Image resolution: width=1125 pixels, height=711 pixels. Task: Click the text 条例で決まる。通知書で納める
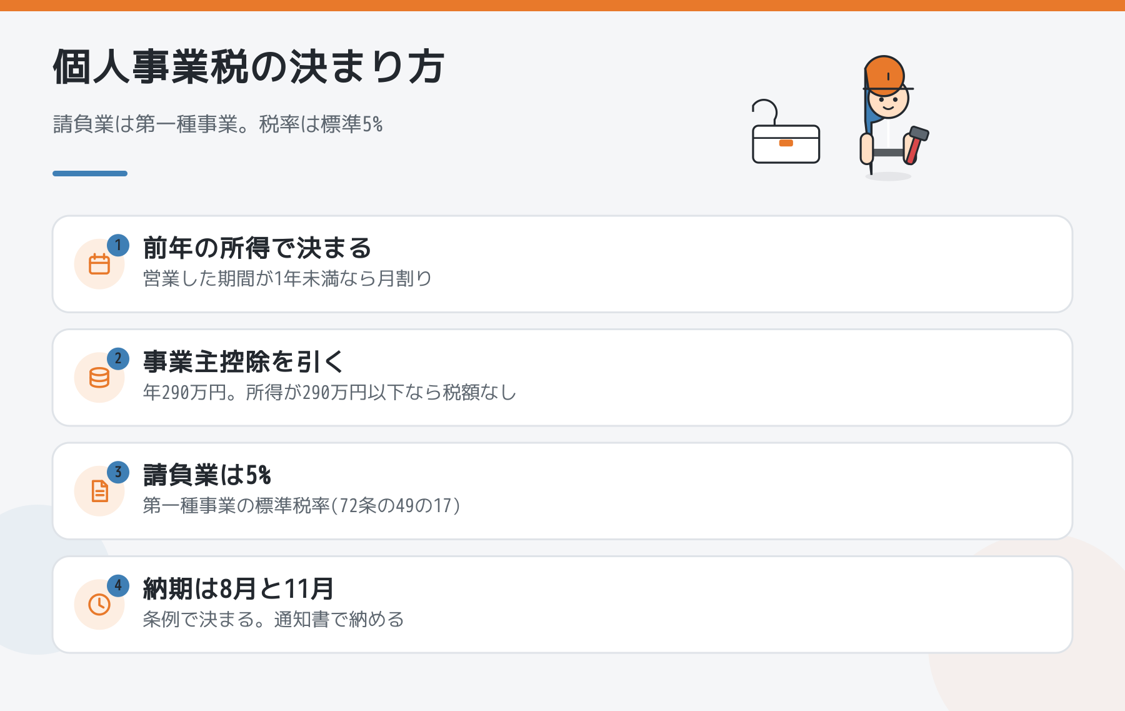click(274, 619)
